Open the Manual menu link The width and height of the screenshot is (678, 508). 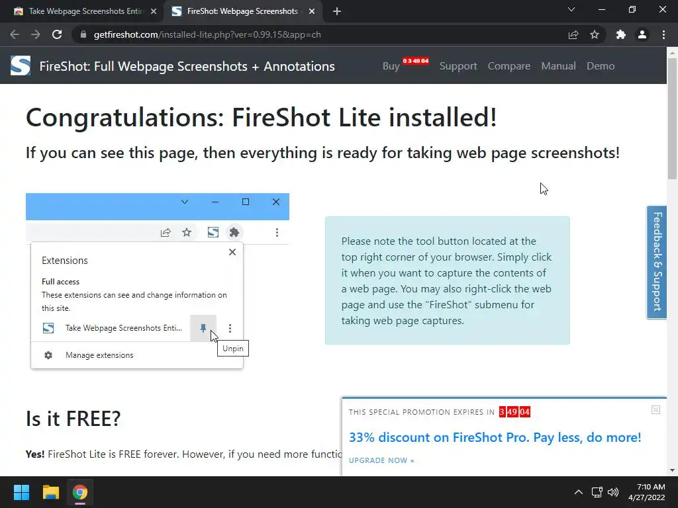558,66
